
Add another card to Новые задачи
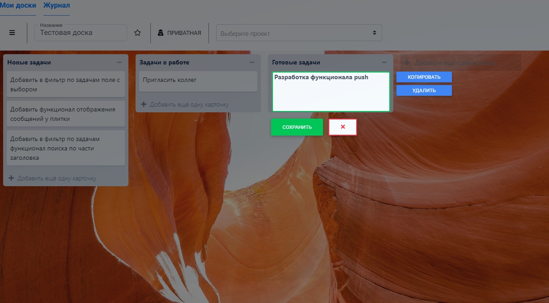click(53, 178)
